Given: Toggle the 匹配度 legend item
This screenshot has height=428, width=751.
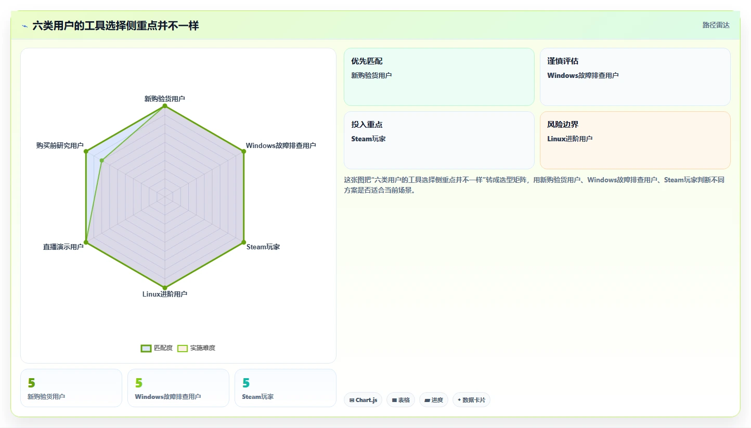Looking at the screenshot, I should click(x=157, y=348).
